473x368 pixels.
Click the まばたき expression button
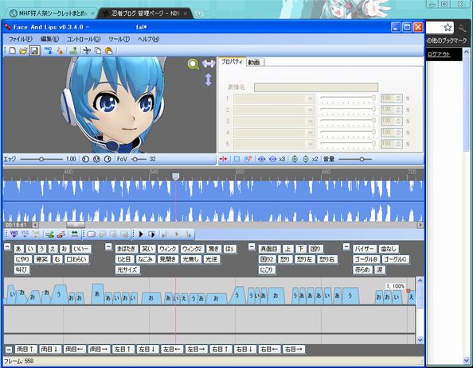tap(126, 249)
